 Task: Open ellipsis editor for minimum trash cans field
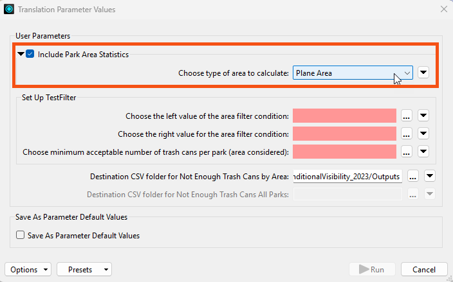[x=407, y=152]
